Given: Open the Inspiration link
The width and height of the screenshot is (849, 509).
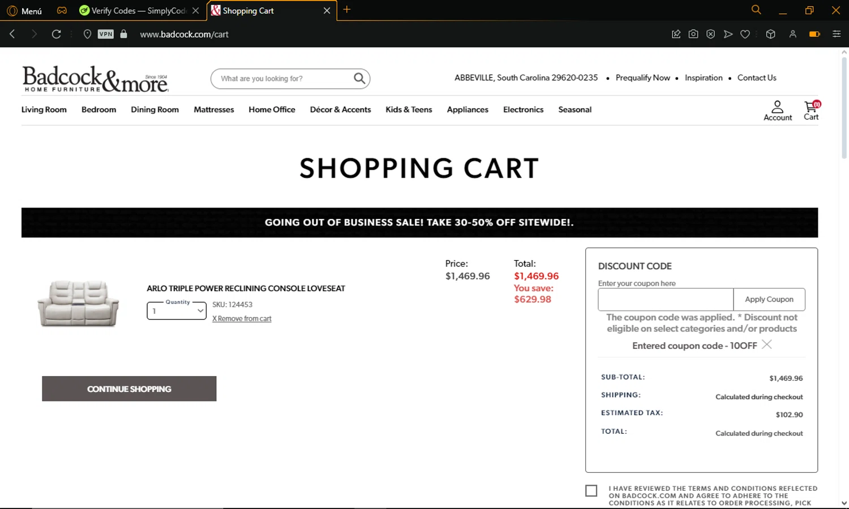Looking at the screenshot, I should point(704,77).
